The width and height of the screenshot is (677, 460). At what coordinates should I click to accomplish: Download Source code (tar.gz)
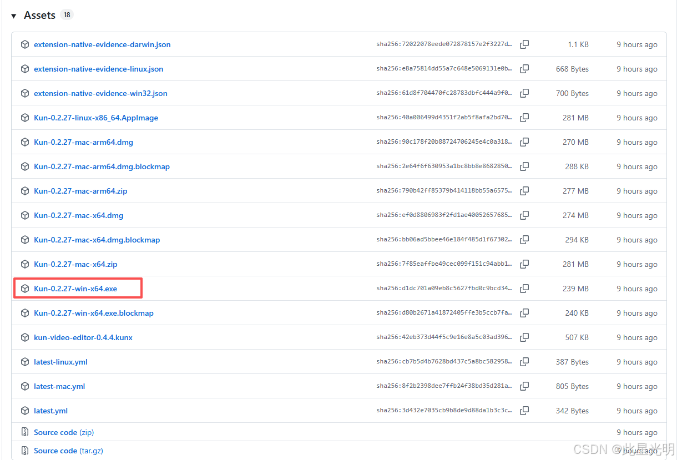(x=68, y=451)
